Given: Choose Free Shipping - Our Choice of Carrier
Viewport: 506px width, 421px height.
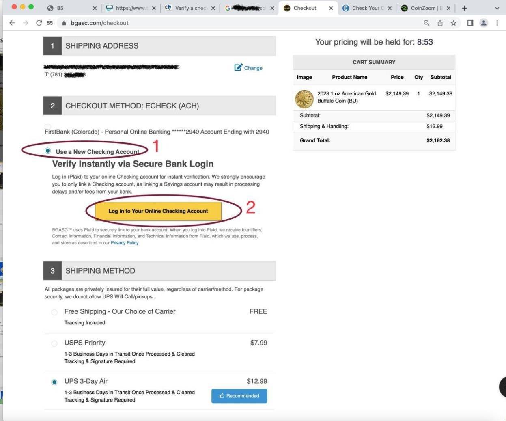Looking at the screenshot, I should point(54,312).
